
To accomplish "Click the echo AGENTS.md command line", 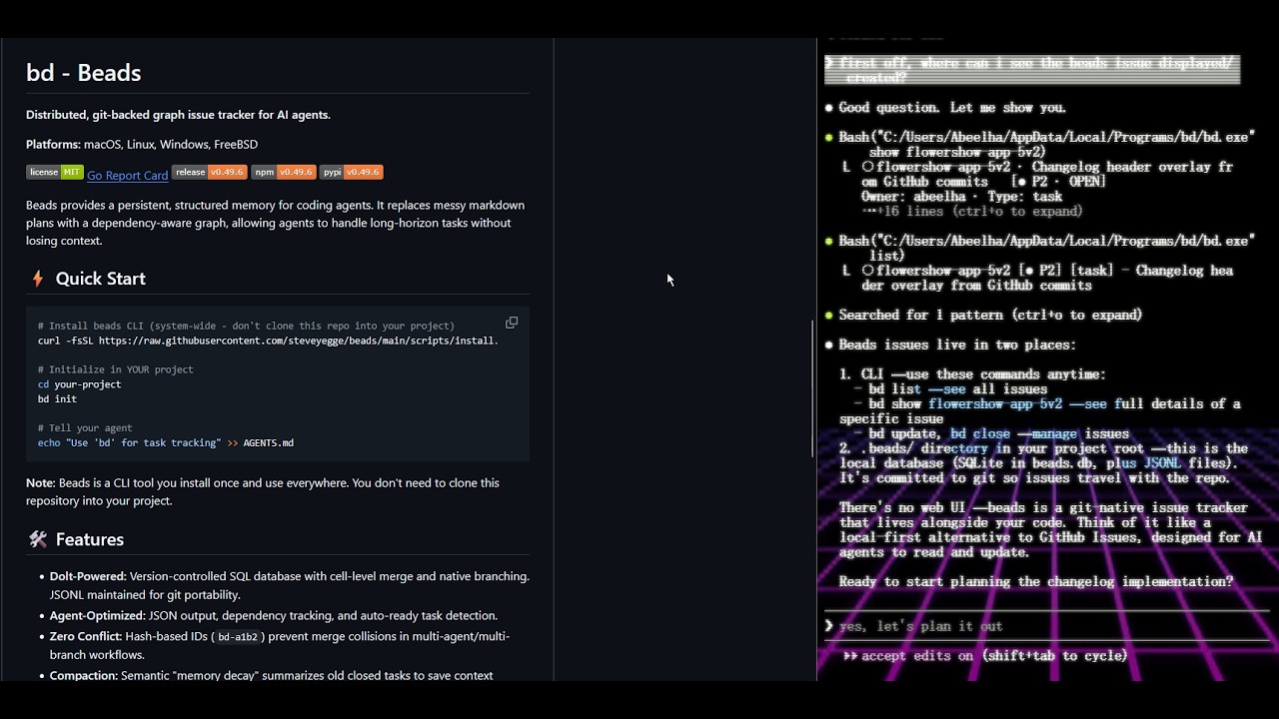I will (x=166, y=442).
